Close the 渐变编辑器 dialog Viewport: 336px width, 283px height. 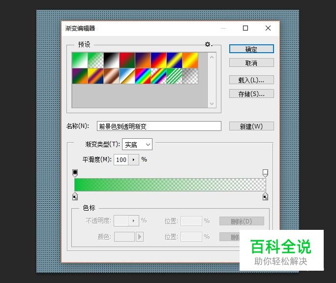[268, 28]
